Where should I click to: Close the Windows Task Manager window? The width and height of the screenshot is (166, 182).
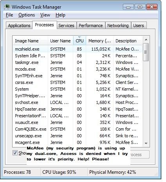coord(152,7)
